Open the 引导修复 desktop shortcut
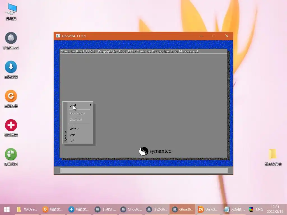Viewport: 287px width, 215px height. tap(11, 128)
